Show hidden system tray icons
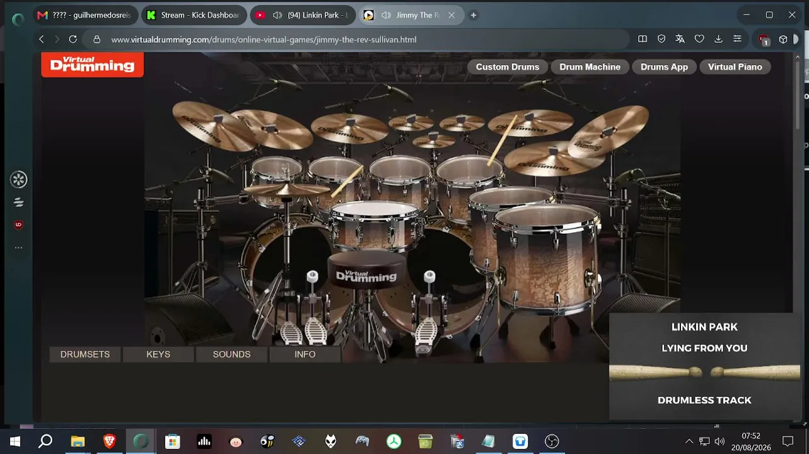The width and height of the screenshot is (809, 454). pyautogui.click(x=689, y=441)
